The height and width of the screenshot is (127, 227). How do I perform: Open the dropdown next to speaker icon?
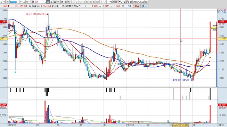pos(30,2)
